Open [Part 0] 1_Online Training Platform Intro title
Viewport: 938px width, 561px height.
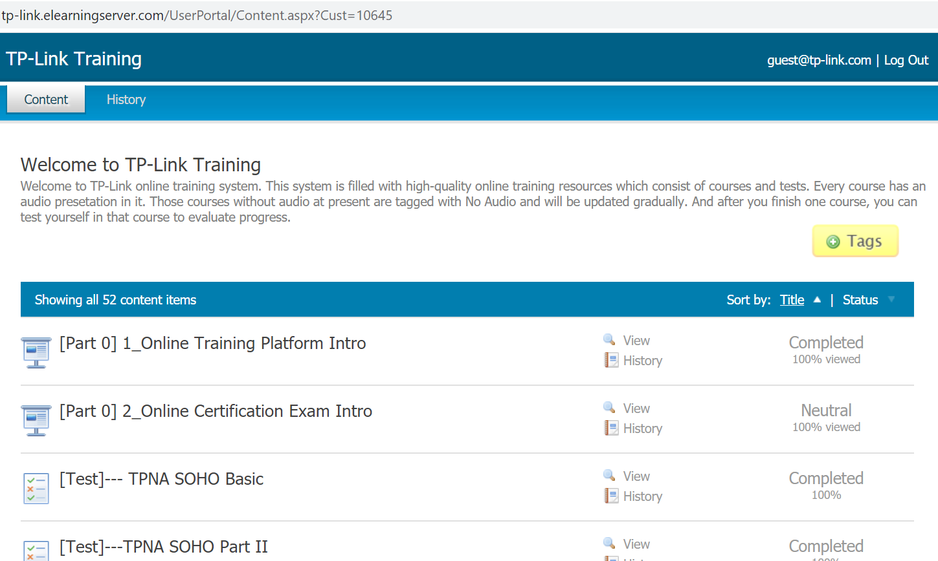point(213,343)
